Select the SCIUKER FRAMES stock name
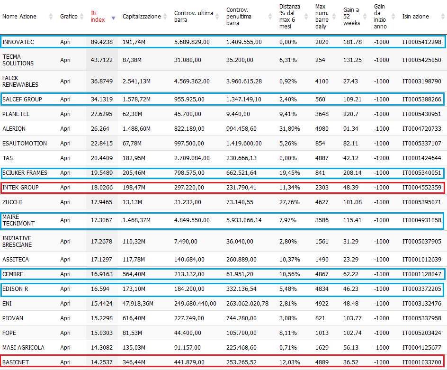Viewport: 447px width, 370px height. point(25,173)
